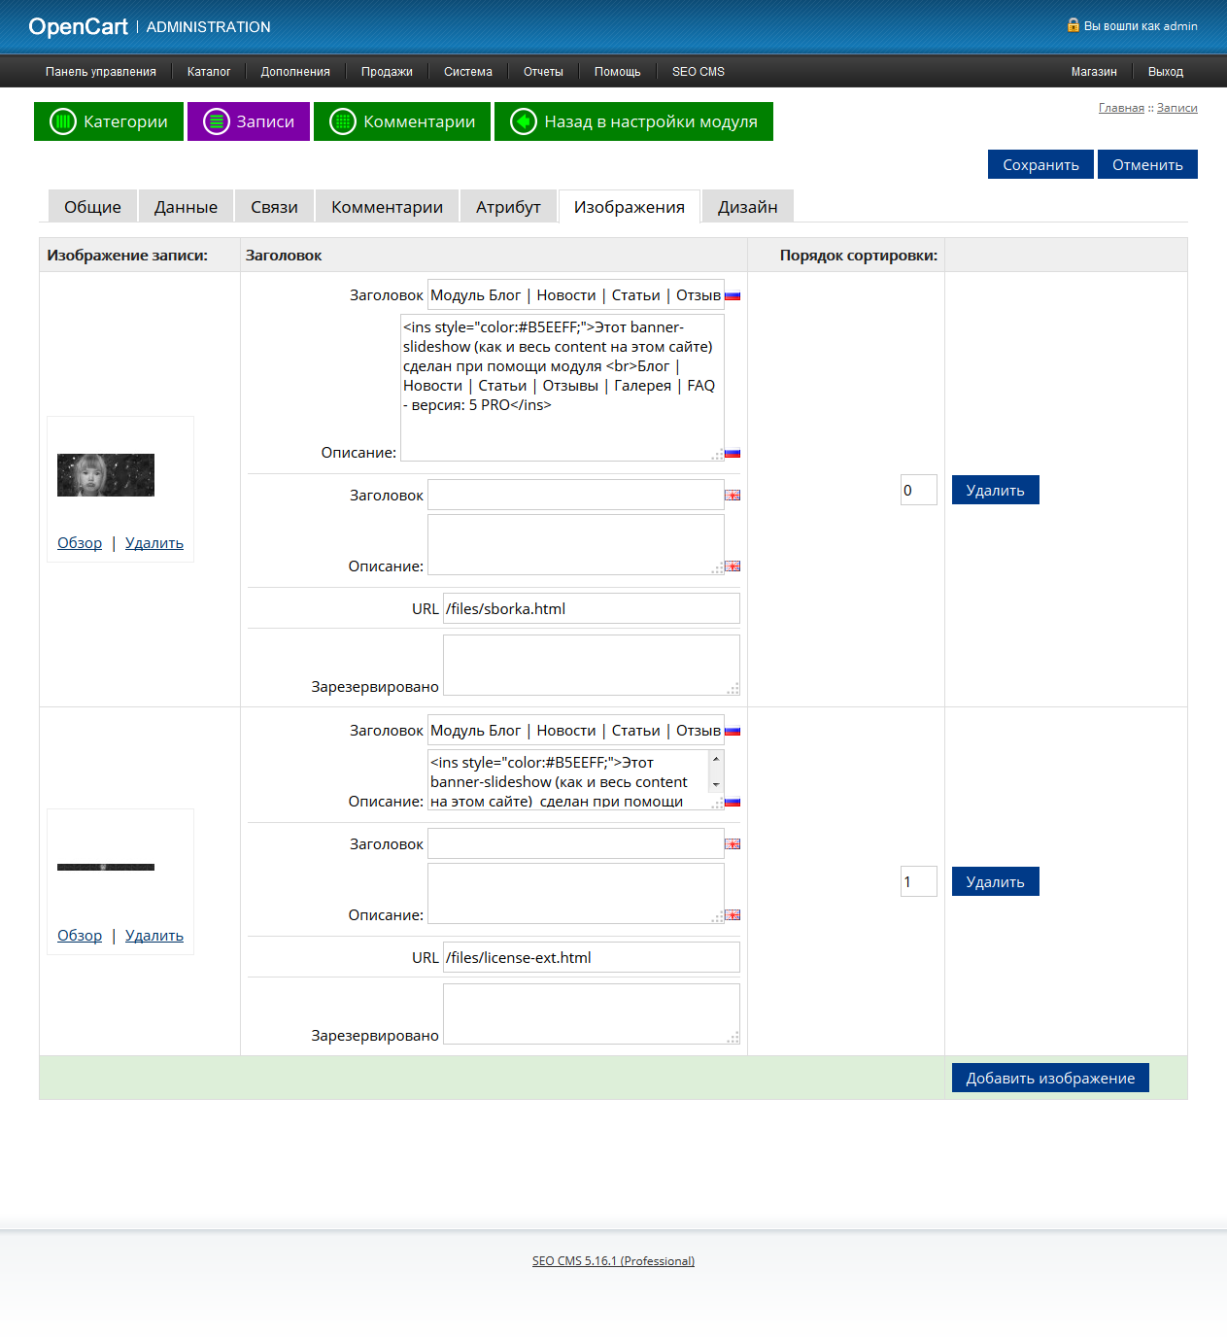Click Удалить link under first thumbnail
This screenshot has height=1338, width=1227.
pyautogui.click(x=154, y=543)
